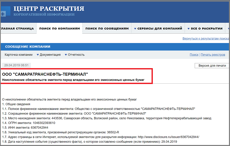230x146 pixels.
Task: Select the ОГРН value 1046302393610
Action: [44, 123]
